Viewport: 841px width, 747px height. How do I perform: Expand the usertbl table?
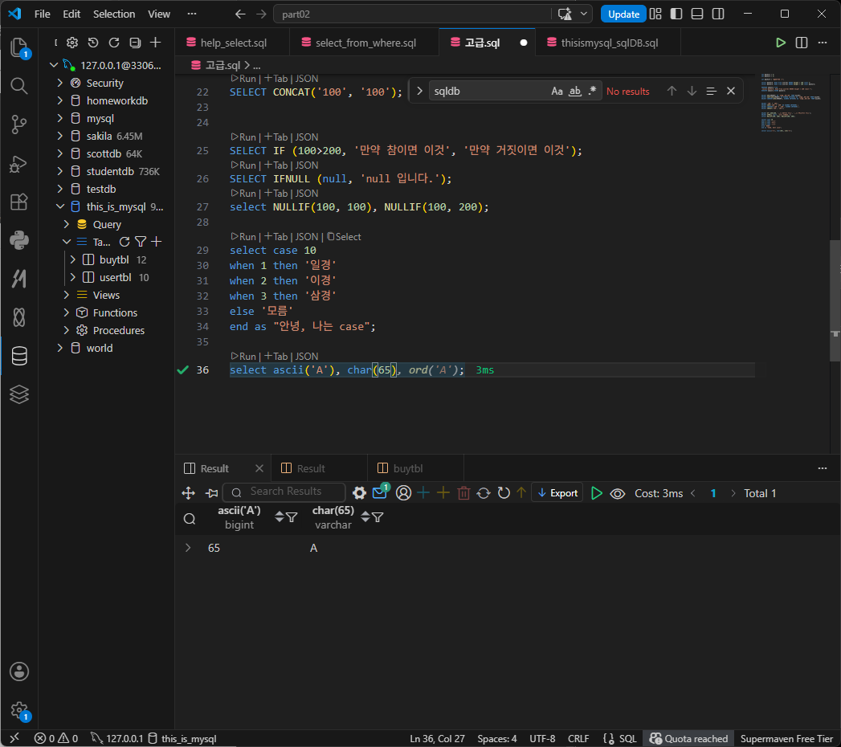click(73, 278)
